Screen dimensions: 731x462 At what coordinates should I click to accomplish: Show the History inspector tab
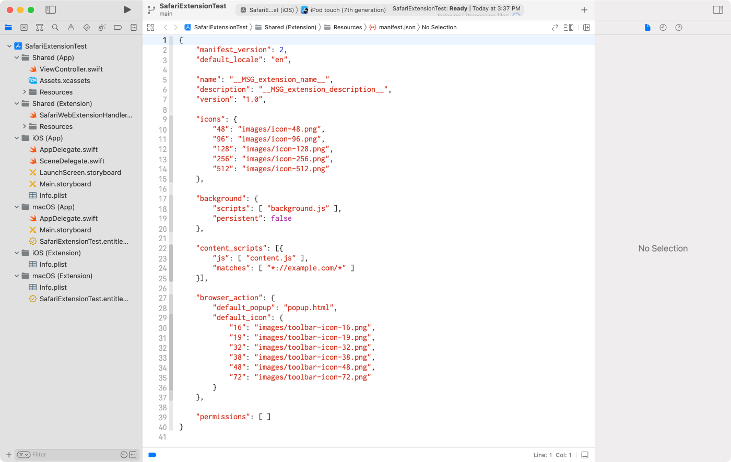(663, 27)
